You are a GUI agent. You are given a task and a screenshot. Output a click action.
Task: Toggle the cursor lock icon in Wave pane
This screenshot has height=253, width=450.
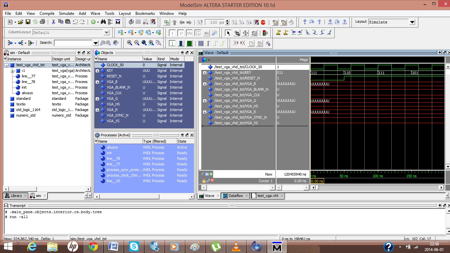[x=204, y=181]
